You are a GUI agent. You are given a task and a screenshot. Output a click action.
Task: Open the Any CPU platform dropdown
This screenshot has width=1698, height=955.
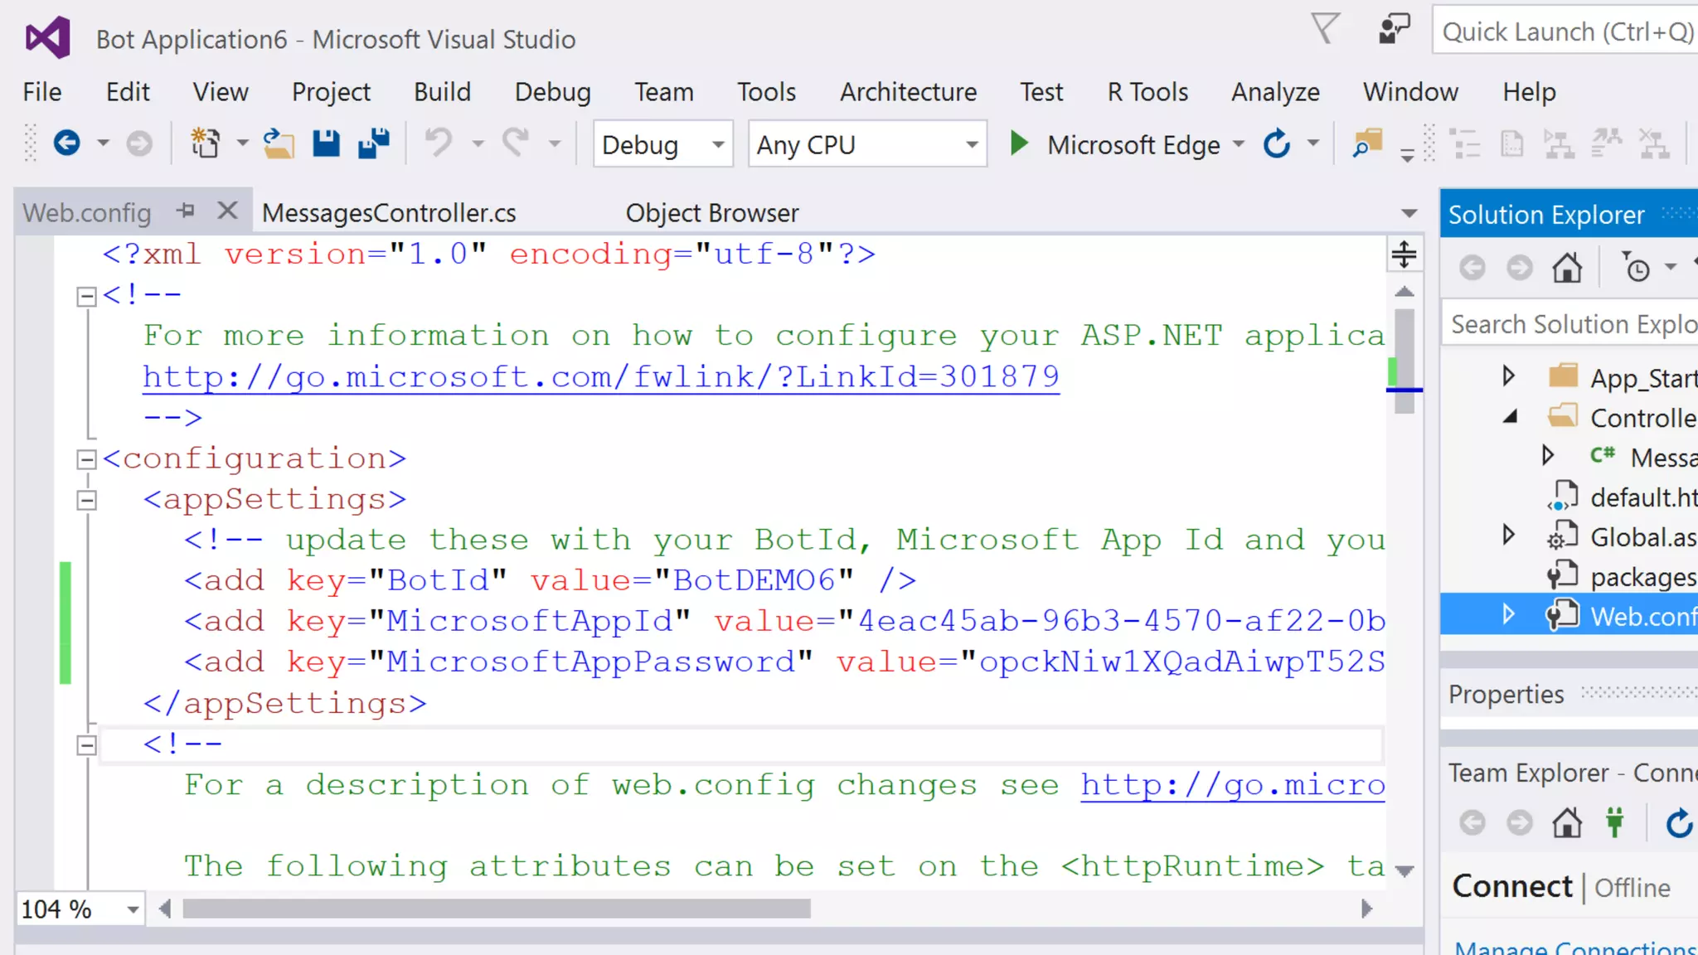click(972, 144)
